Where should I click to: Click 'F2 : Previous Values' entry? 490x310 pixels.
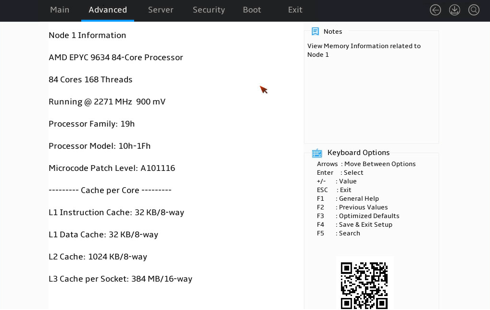tap(352, 207)
